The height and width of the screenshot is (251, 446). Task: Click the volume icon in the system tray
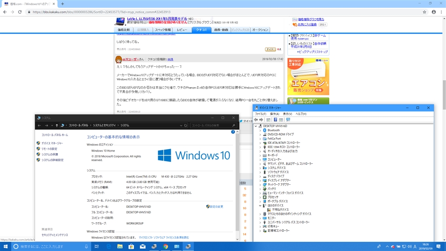[409, 247]
